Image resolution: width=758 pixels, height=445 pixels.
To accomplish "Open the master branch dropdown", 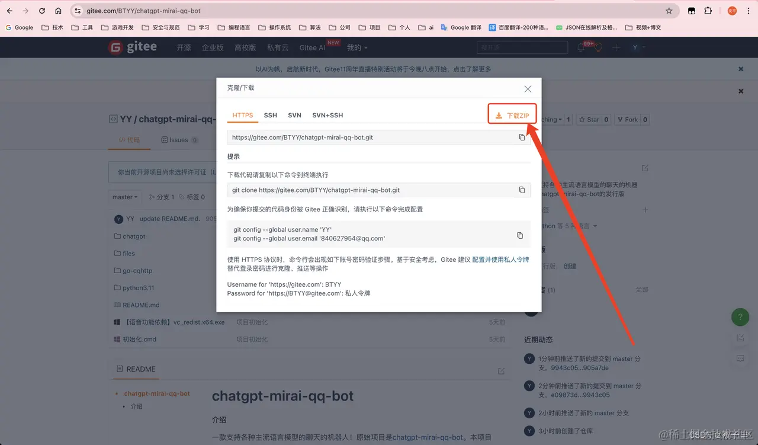I will pos(124,196).
